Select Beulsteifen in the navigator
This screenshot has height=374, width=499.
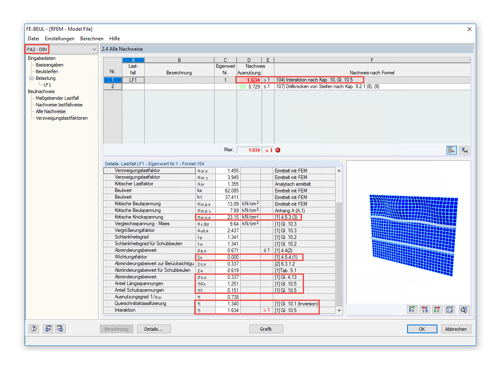click(47, 71)
